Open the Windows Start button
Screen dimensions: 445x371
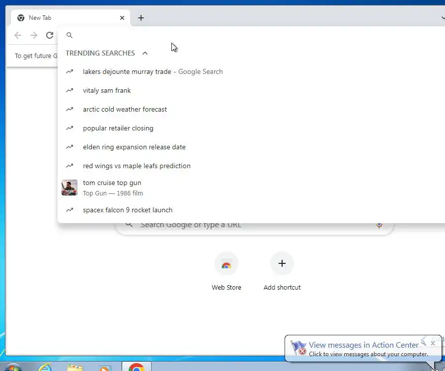(x=13, y=368)
